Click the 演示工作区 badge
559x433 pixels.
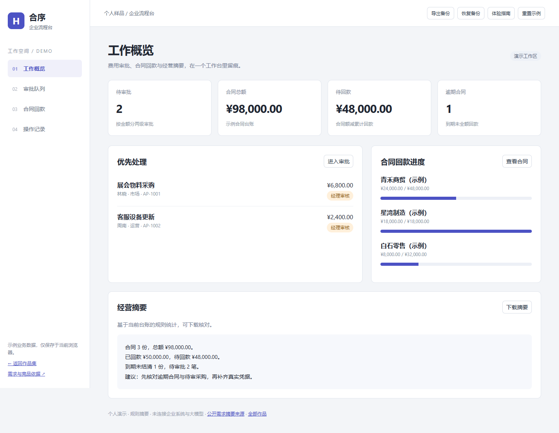click(x=526, y=56)
